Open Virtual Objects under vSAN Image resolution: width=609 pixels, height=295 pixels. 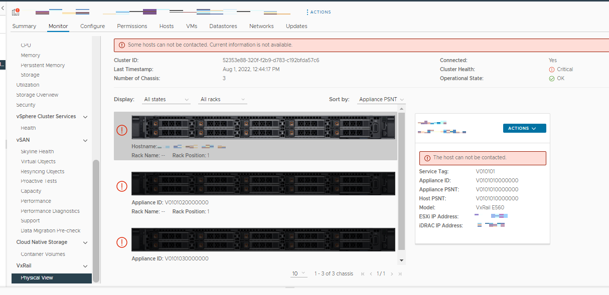[x=38, y=161]
